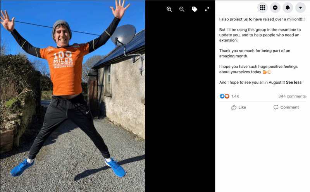Click the jumping man photo

pos(72,96)
